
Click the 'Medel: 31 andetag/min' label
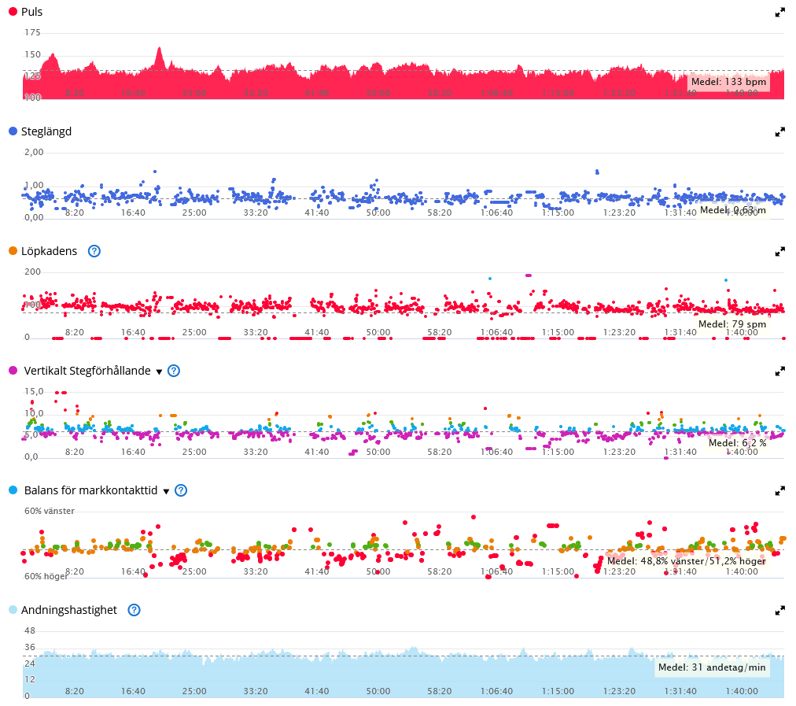712,667
